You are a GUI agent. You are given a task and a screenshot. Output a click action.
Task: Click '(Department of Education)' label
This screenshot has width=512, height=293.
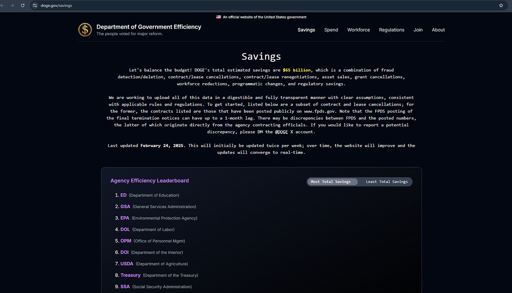click(x=154, y=195)
